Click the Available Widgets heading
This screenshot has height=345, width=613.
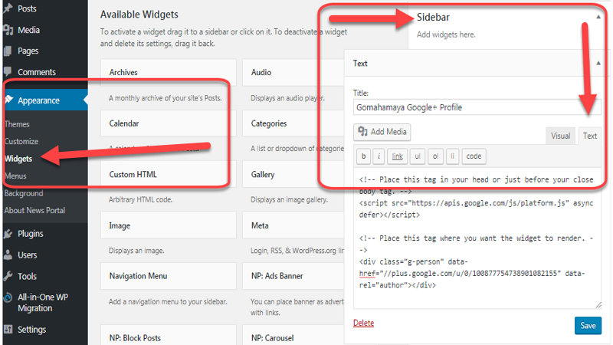(x=139, y=15)
